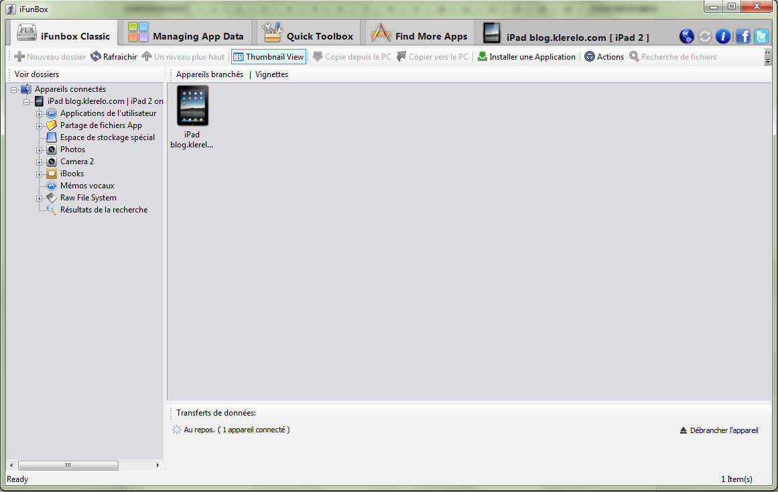Click Appareils branchés breadcrumb
The width and height of the screenshot is (778, 492).
[x=209, y=74]
